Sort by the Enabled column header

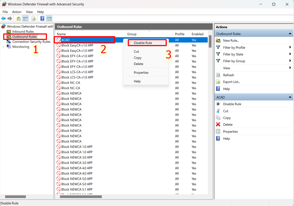coord(199,34)
